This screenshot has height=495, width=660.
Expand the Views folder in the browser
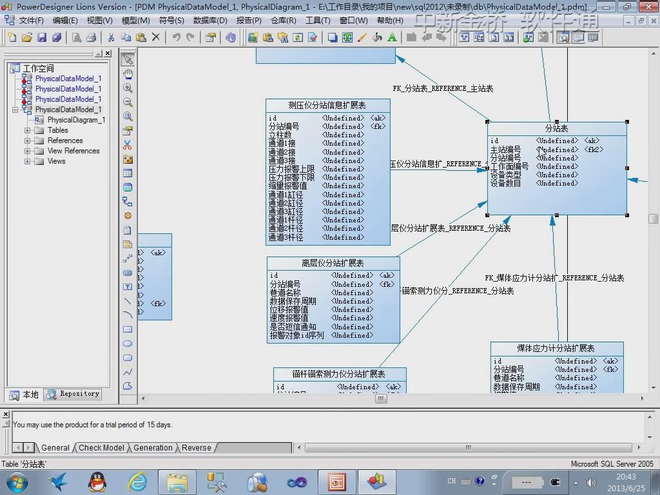[27, 161]
